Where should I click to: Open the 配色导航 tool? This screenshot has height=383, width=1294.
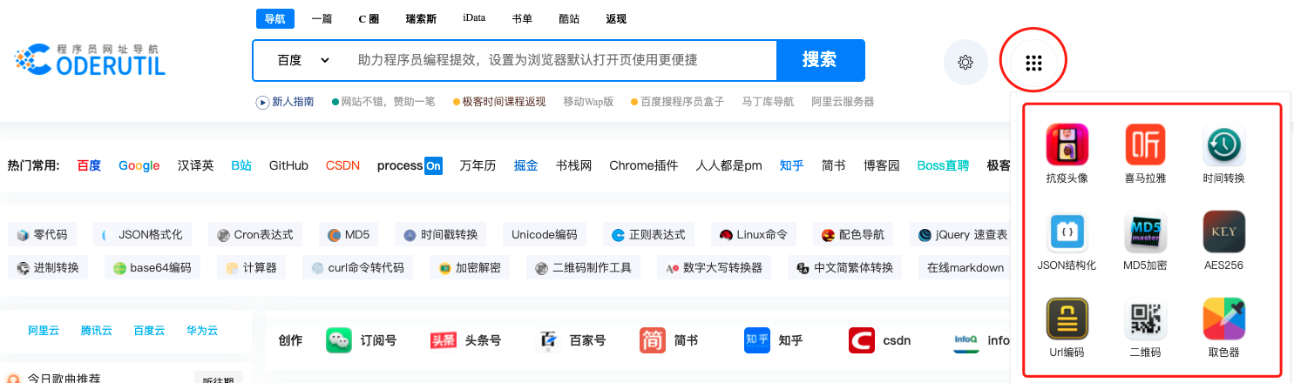pos(853,234)
